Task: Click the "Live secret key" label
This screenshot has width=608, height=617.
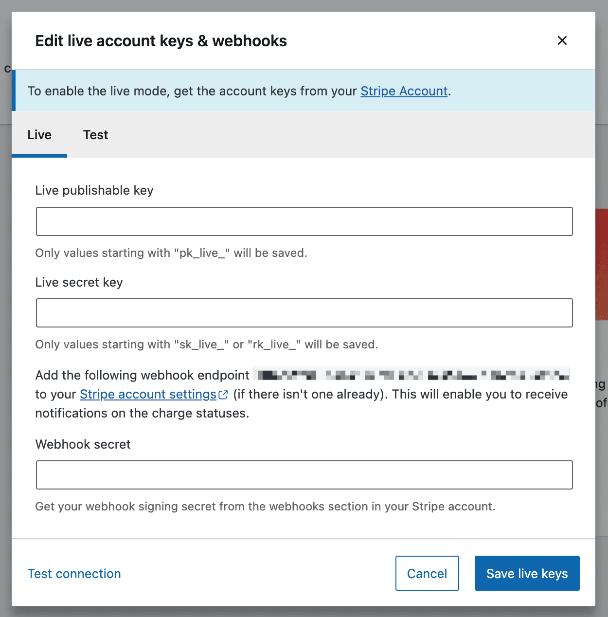Action: (x=79, y=282)
